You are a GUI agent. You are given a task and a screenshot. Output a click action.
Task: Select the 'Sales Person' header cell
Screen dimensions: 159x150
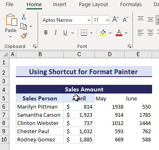pyautogui.click(x=40, y=98)
